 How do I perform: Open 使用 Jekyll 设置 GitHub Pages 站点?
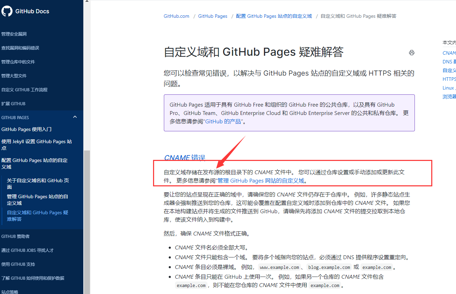37,145
